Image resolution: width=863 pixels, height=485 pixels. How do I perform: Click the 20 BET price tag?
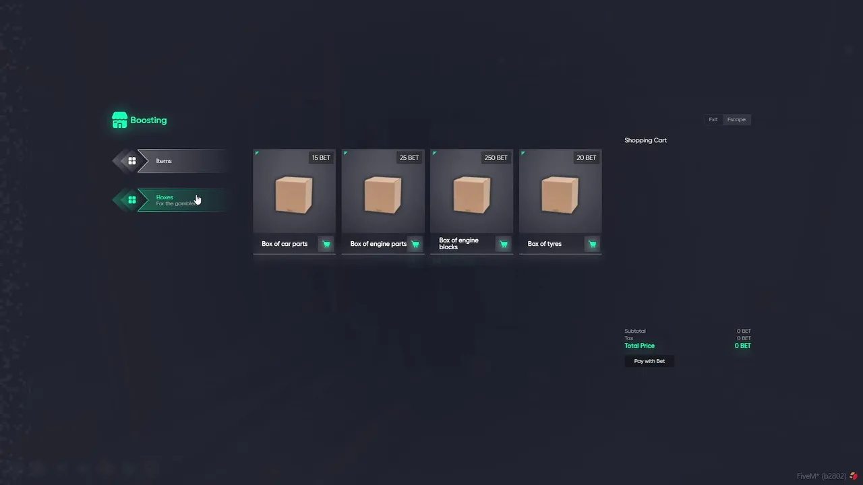point(587,158)
